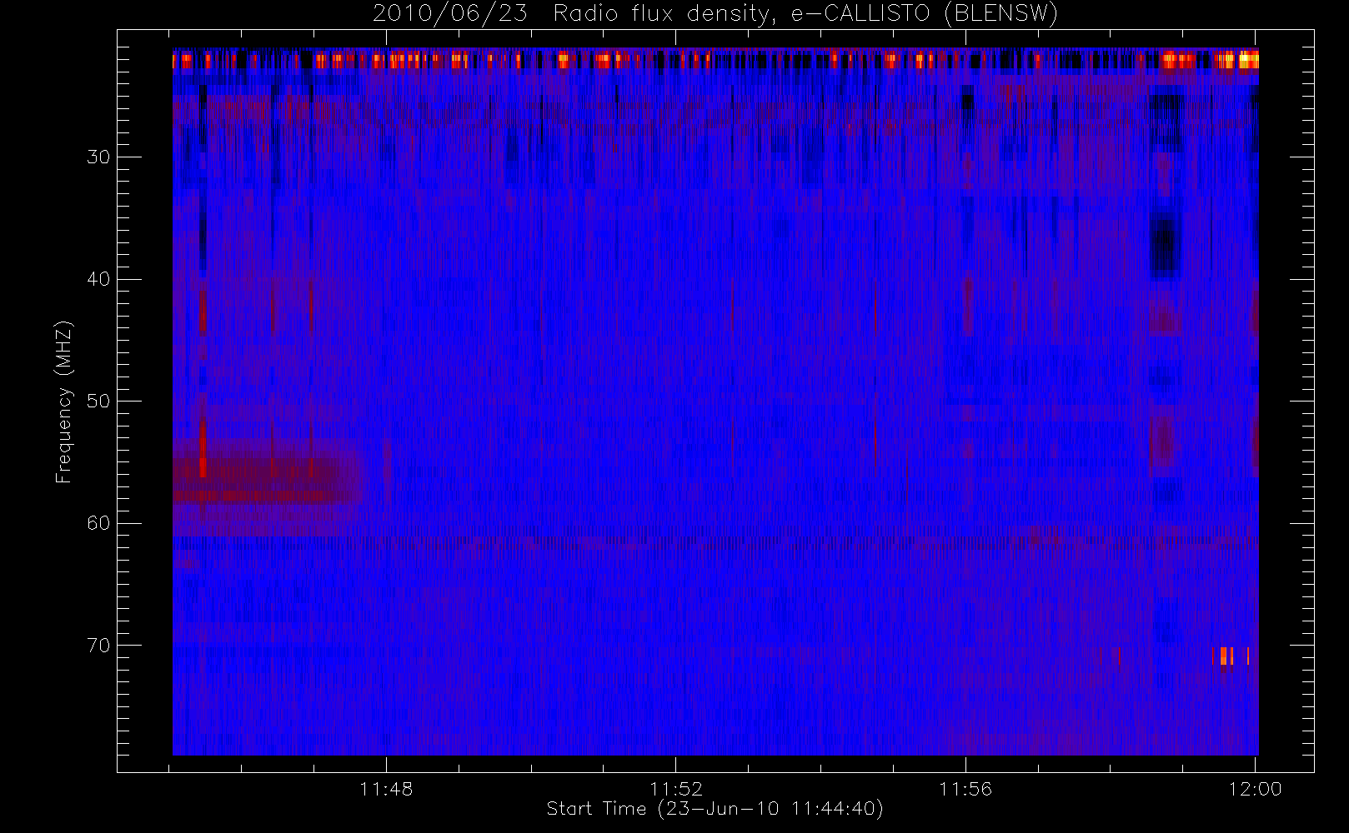1349x833 pixels.
Task: Click the '30' frequency tick label
Action: (98, 157)
